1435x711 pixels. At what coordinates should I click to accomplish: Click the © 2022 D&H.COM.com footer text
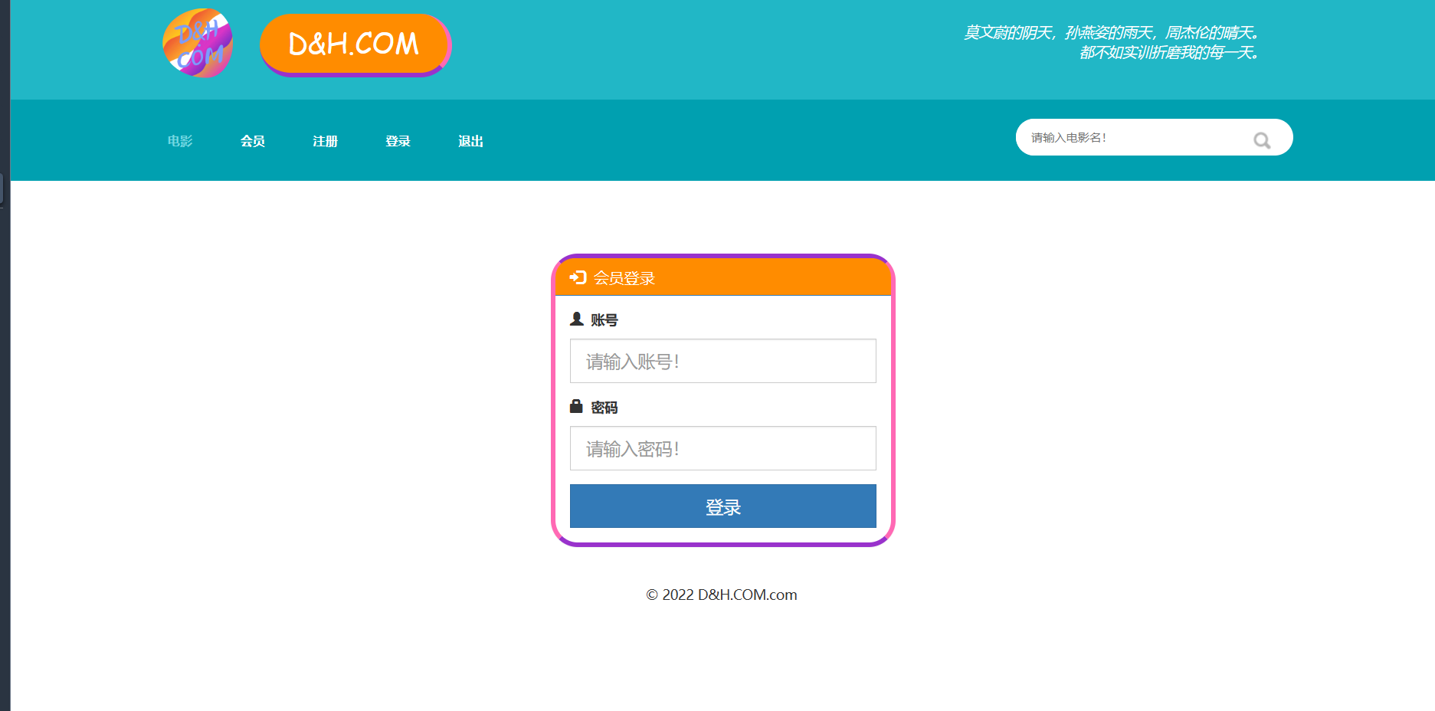722,595
